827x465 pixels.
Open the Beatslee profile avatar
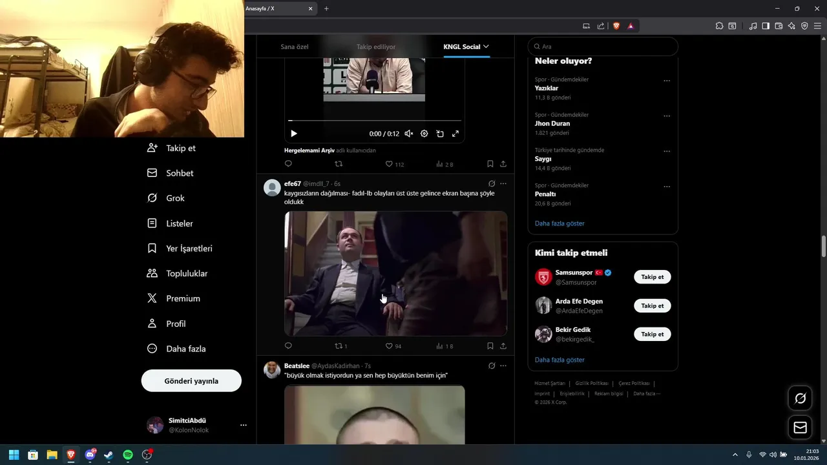pos(272,370)
